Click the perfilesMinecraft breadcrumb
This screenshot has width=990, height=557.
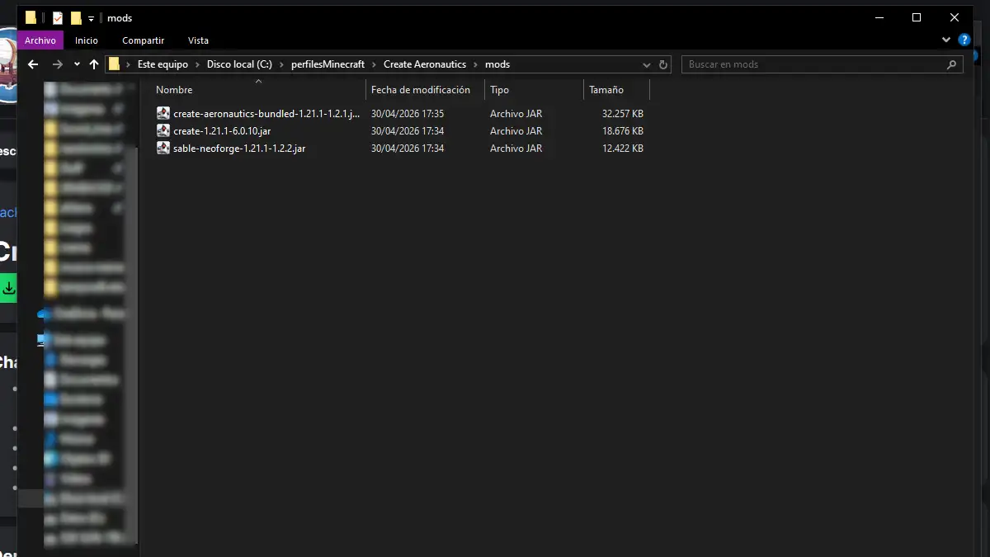[x=328, y=64]
